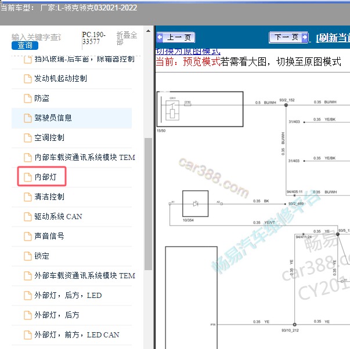Click the document icon beside 声音信号
The image size is (350, 349).
coord(28,236)
